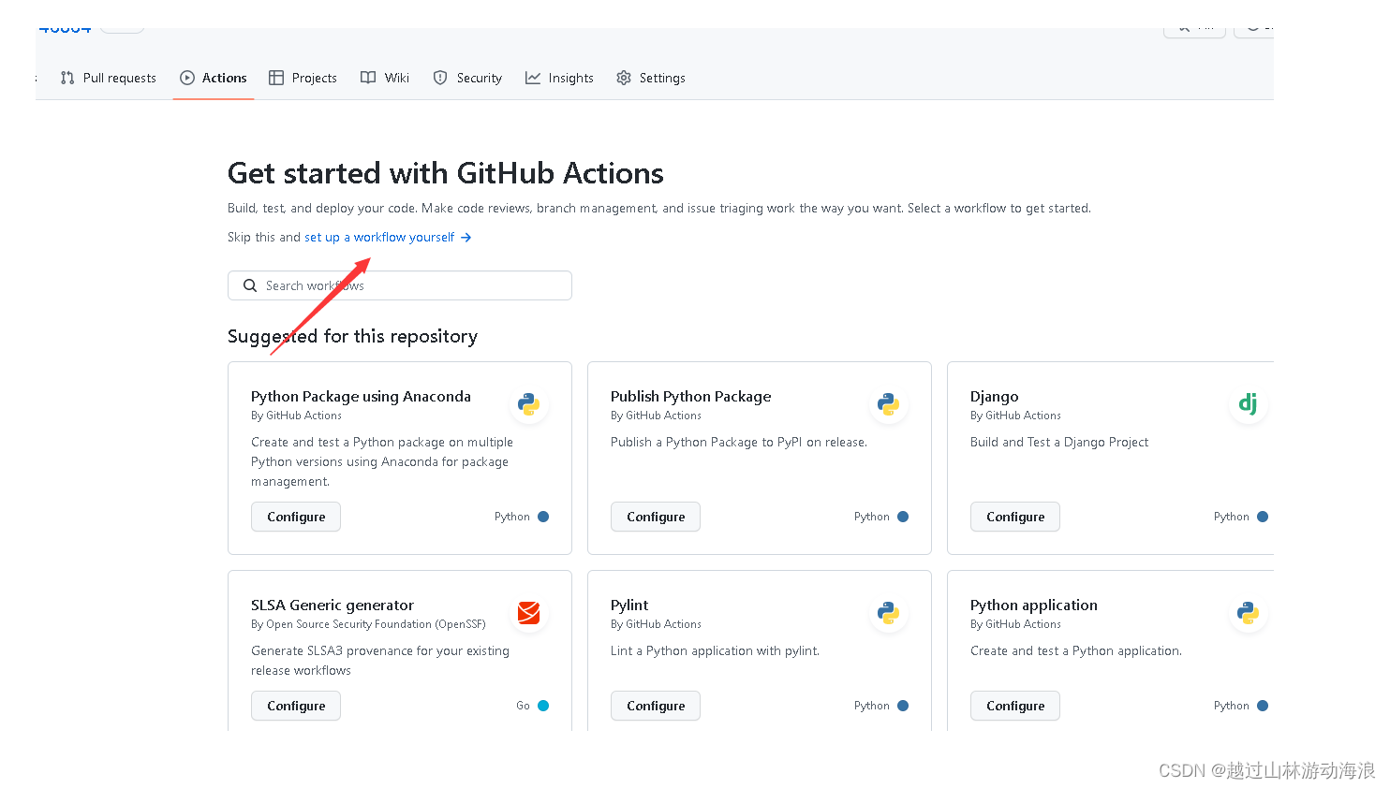
Task: Click Python logo on Python application card
Action: pyautogui.click(x=1249, y=613)
